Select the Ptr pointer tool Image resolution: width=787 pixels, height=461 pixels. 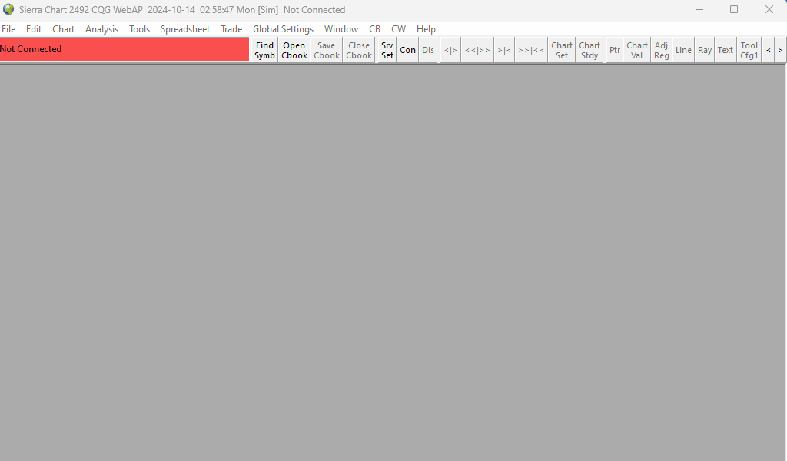(615, 50)
